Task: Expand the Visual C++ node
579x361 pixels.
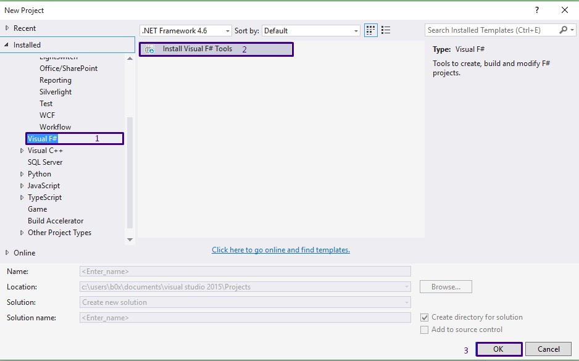Action: (x=22, y=150)
